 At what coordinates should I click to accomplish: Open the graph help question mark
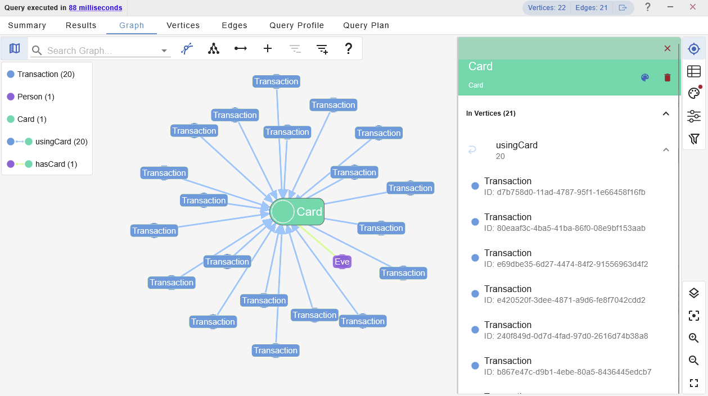(349, 49)
